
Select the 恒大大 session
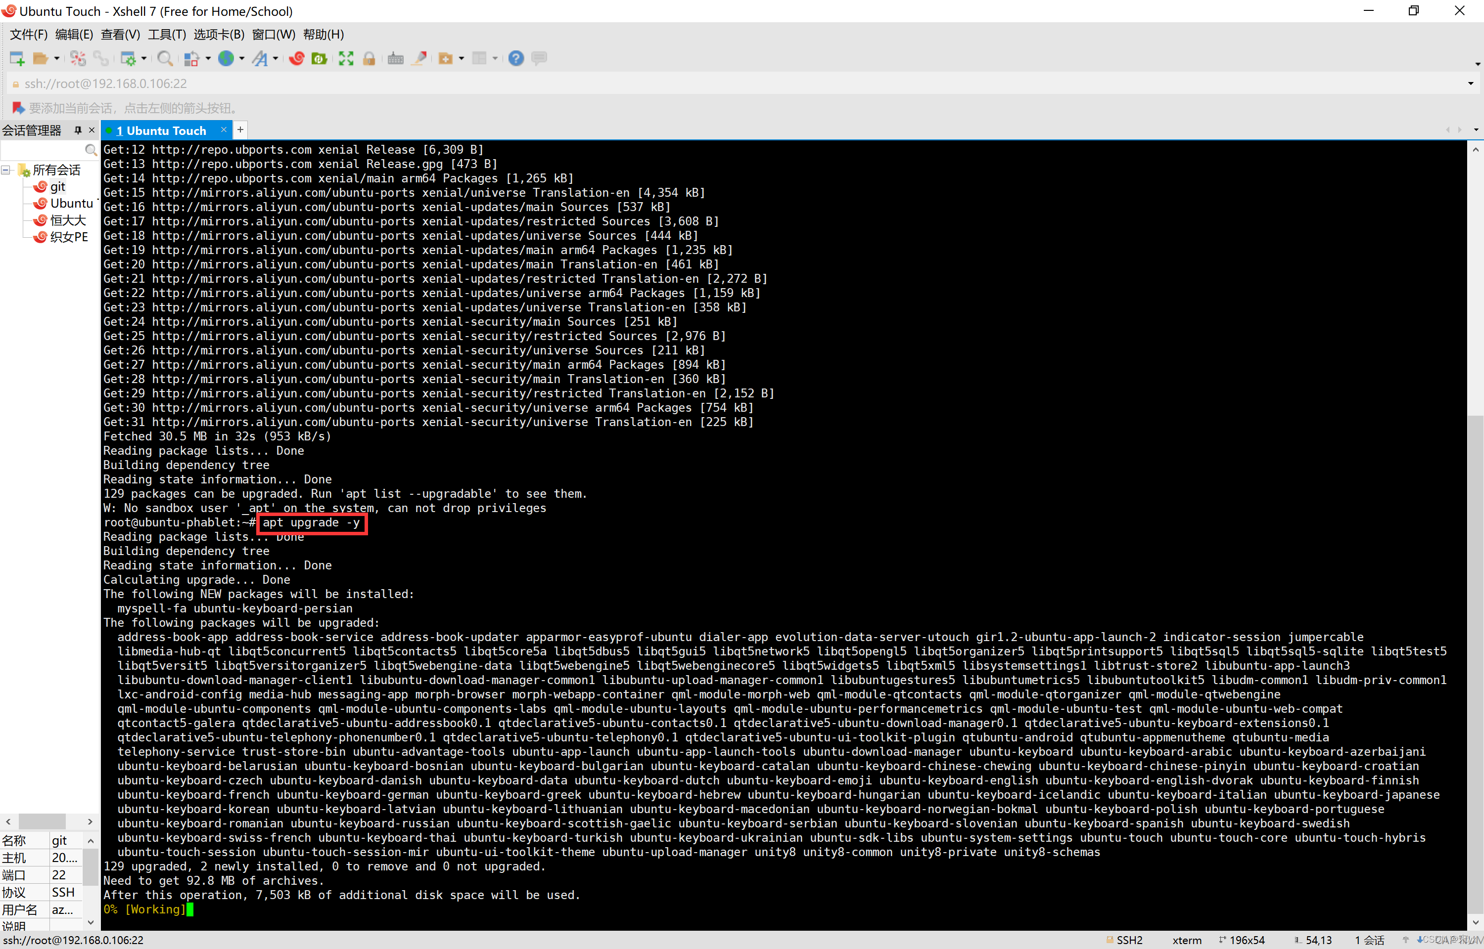[x=60, y=220]
